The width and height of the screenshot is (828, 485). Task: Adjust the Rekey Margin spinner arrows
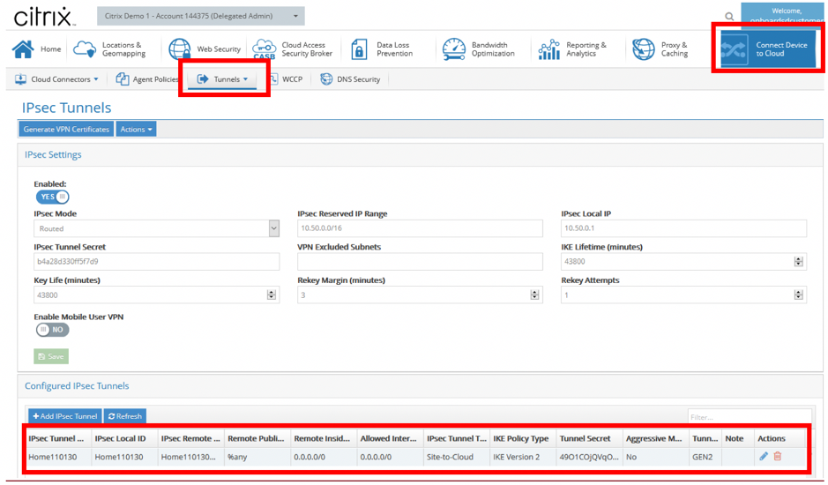[535, 295]
